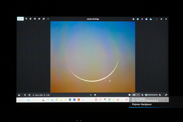
Task: Click the file name in the title bar
Action: coord(93,19)
